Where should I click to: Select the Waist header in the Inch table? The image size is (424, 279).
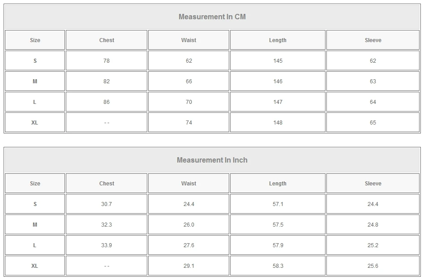tap(188, 184)
